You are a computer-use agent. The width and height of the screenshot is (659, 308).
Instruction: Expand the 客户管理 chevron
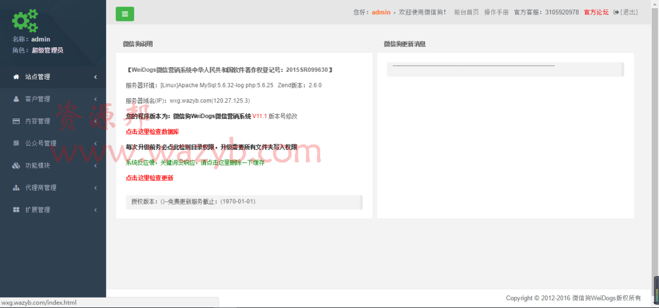click(96, 99)
